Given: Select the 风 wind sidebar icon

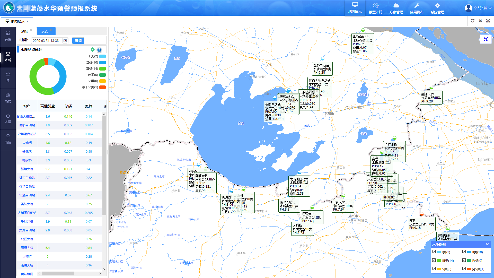Looking at the screenshot, I should (x=8, y=75).
